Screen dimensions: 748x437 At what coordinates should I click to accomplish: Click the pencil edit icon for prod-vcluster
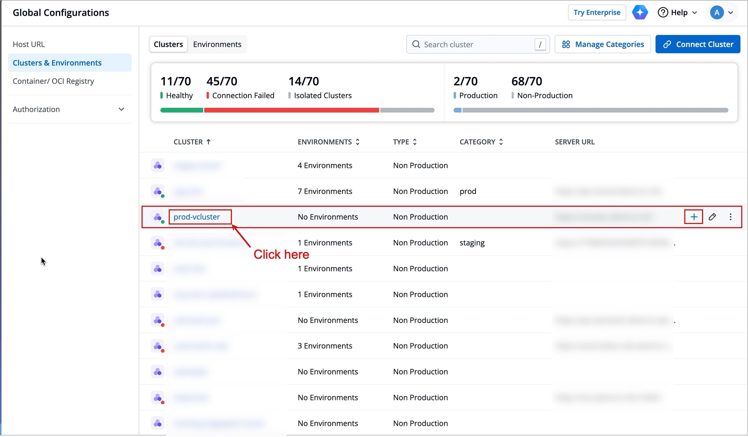click(x=712, y=217)
